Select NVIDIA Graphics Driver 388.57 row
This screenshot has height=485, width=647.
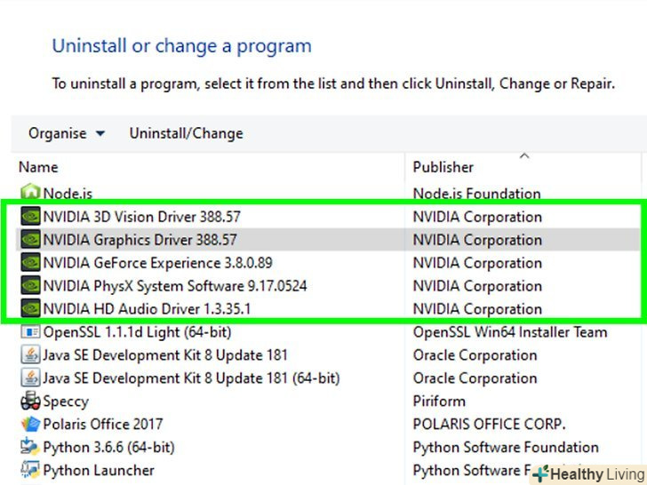328,240
